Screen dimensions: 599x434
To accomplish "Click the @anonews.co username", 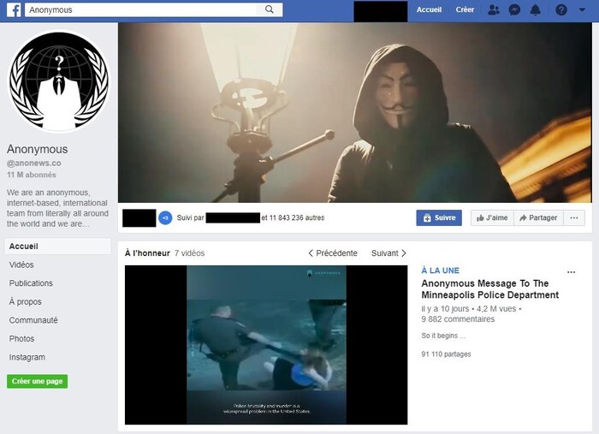I will click(33, 163).
